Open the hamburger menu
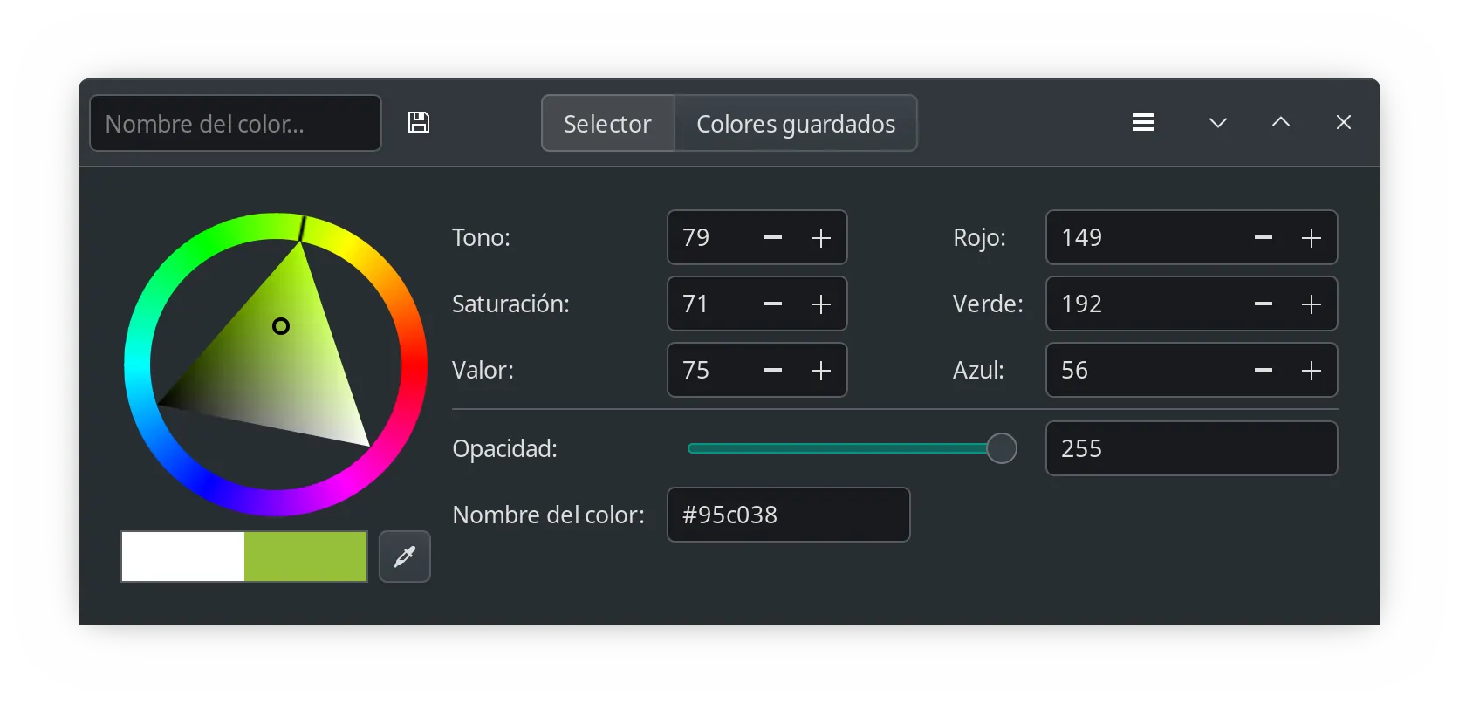This screenshot has height=703, width=1459. [1143, 123]
